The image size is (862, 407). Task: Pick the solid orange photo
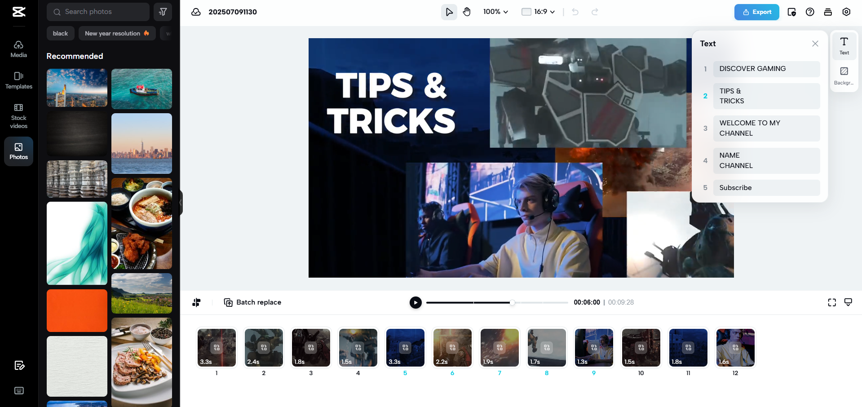(77, 310)
